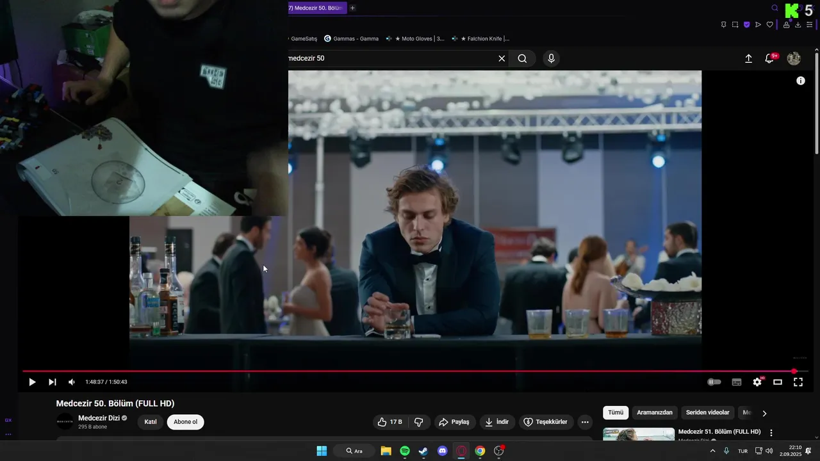Click the İndir download button
Viewport: 820px width, 461px height.
point(496,422)
